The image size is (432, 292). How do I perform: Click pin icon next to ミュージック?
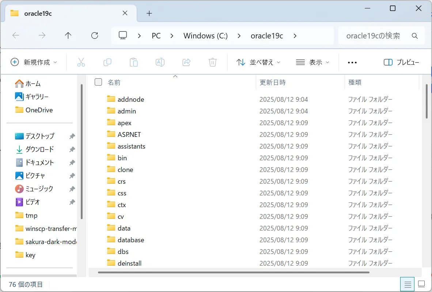72,189
